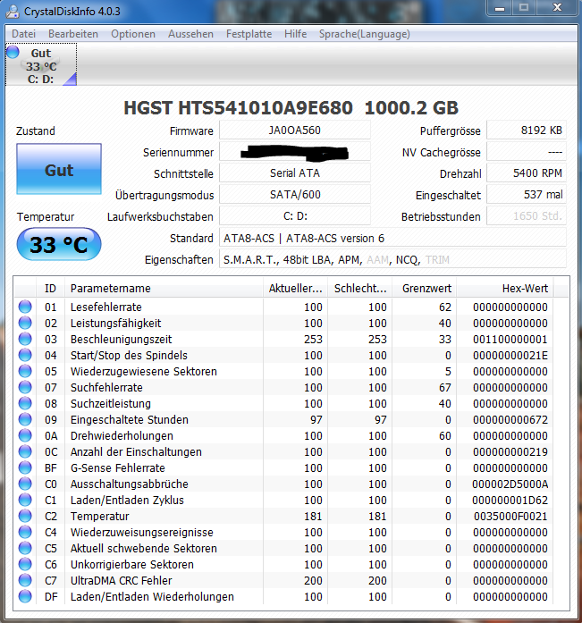Viewport: 582px width, 623px height.
Task: Select the C: D: disk tab
Action: 41,64
